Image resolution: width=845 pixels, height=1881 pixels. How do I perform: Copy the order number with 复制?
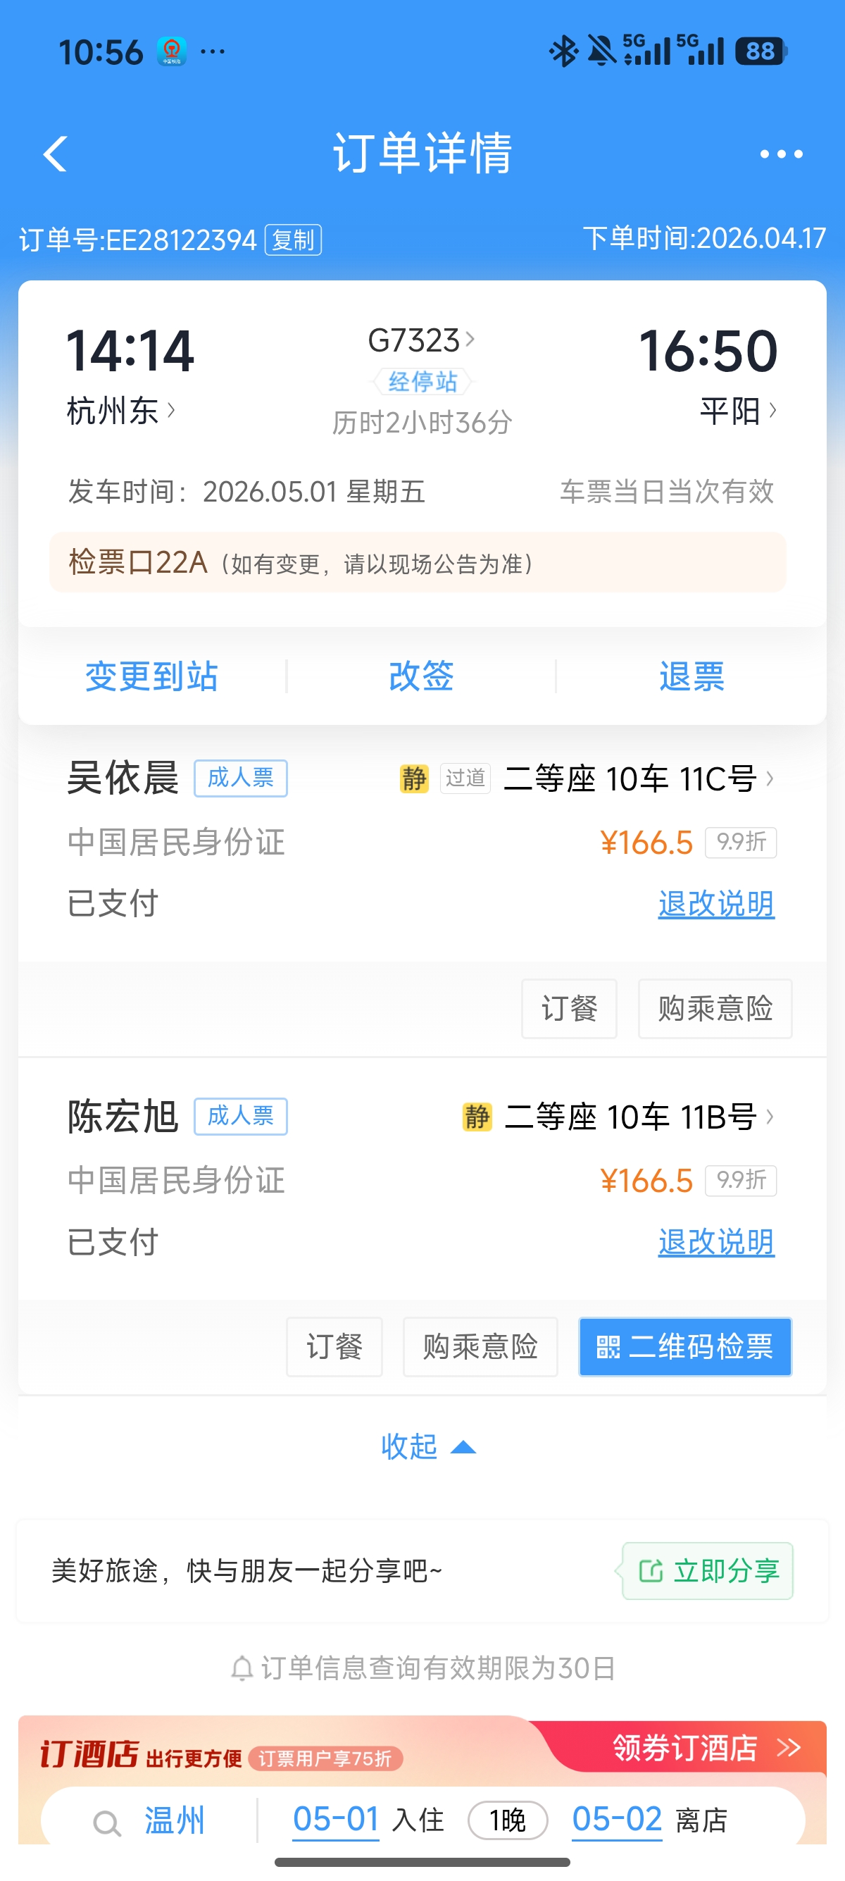[x=293, y=240]
